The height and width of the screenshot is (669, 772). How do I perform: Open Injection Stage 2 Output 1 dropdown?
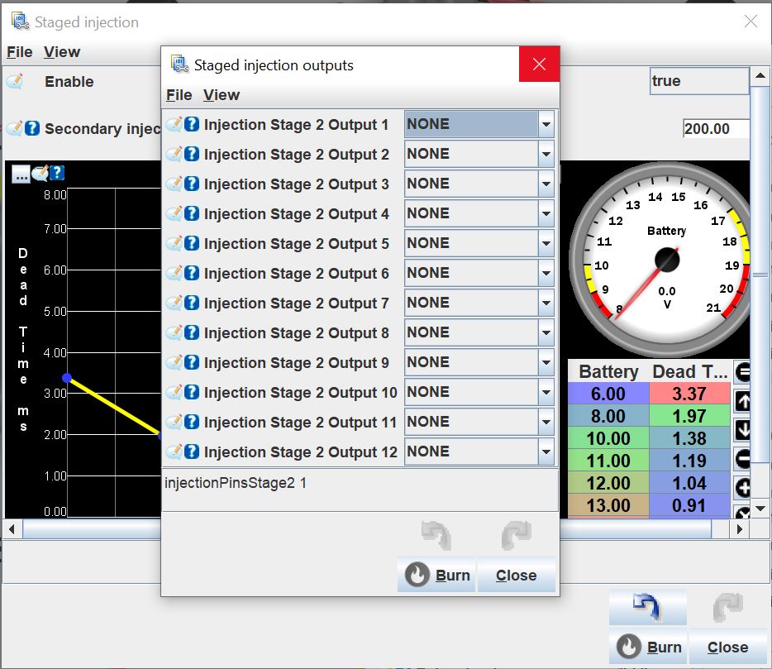click(546, 125)
